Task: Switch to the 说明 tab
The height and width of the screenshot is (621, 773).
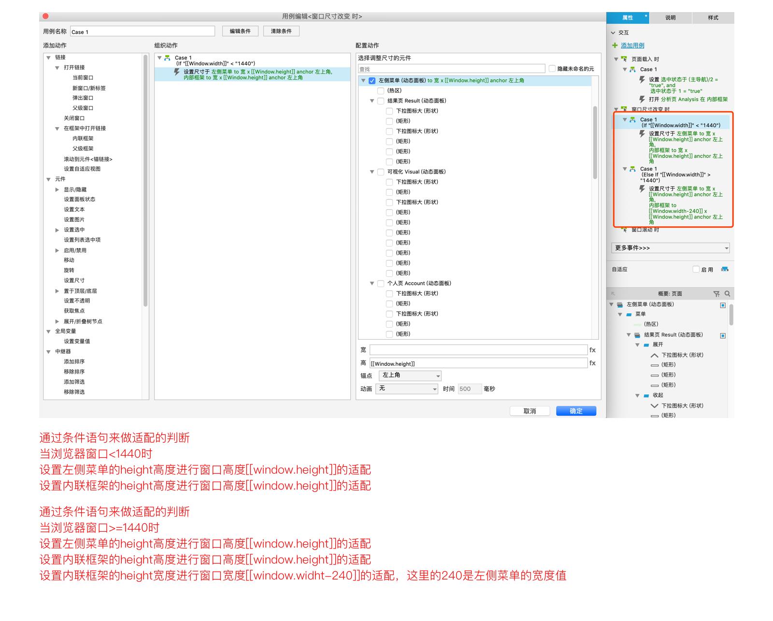Action: [x=670, y=18]
